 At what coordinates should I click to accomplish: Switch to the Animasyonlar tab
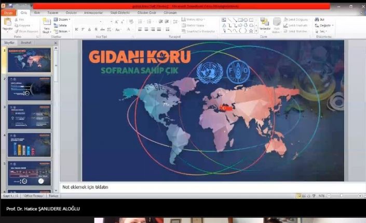pyautogui.click(x=92, y=12)
